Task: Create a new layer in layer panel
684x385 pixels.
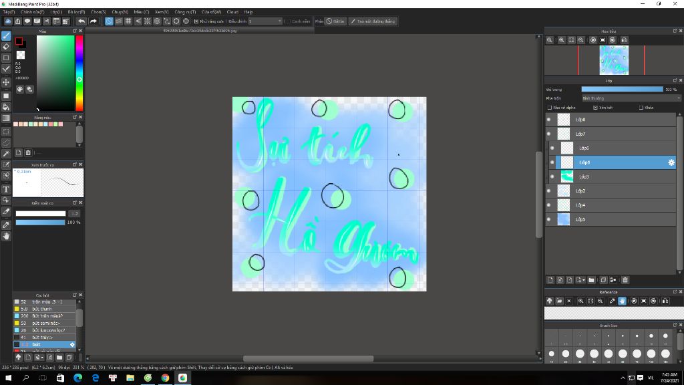Action: pyautogui.click(x=550, y=280)
